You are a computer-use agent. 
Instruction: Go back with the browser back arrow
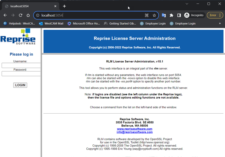5,15
